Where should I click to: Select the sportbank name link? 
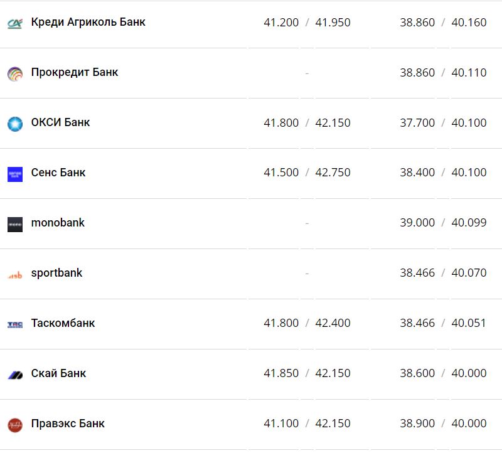point(56,273)
